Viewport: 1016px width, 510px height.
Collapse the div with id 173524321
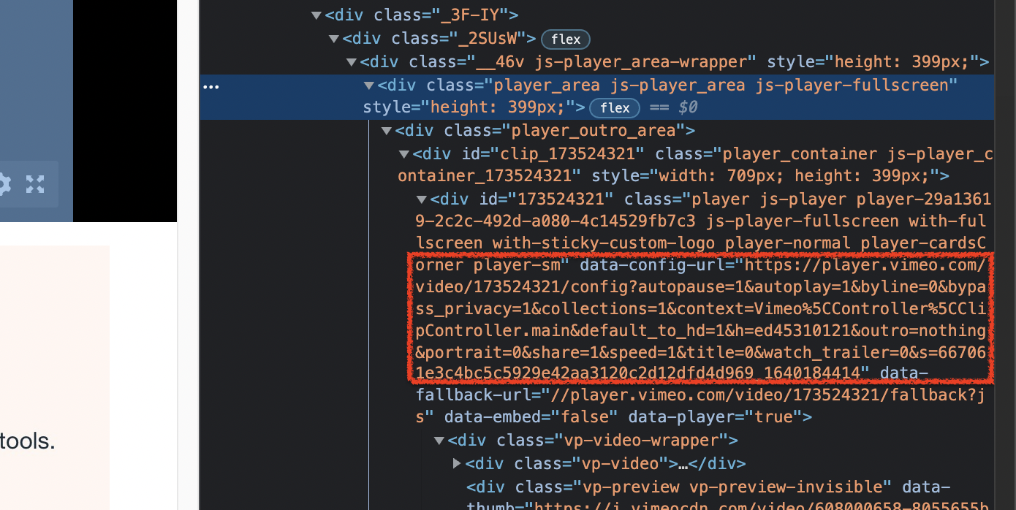click(421, 199)
